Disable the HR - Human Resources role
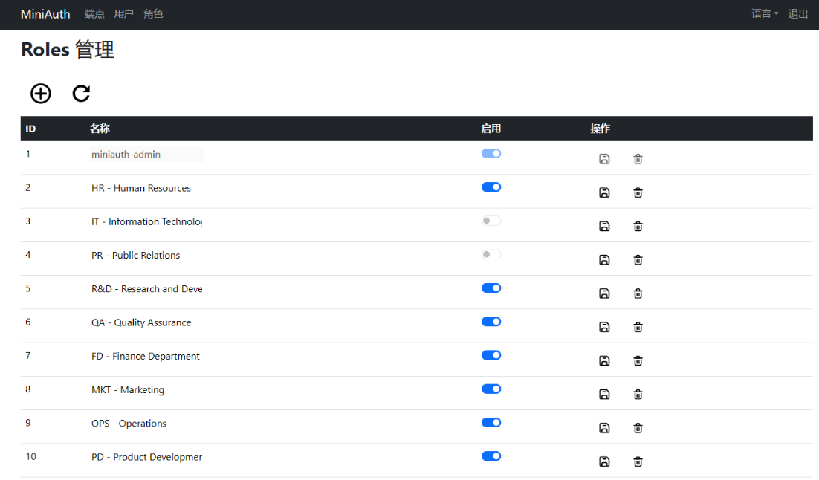Viewport: 819px width, 480px height. [x=491, y=187]
